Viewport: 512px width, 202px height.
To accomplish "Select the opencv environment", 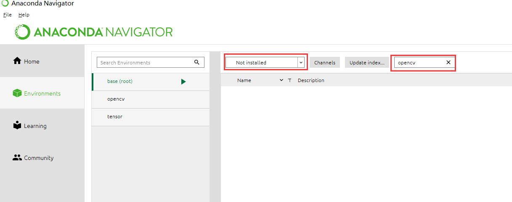I will (x=151, y=99).
